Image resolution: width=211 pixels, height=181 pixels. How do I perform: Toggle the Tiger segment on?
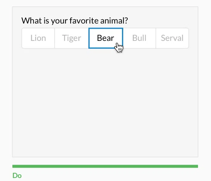(x=71, y=38)
